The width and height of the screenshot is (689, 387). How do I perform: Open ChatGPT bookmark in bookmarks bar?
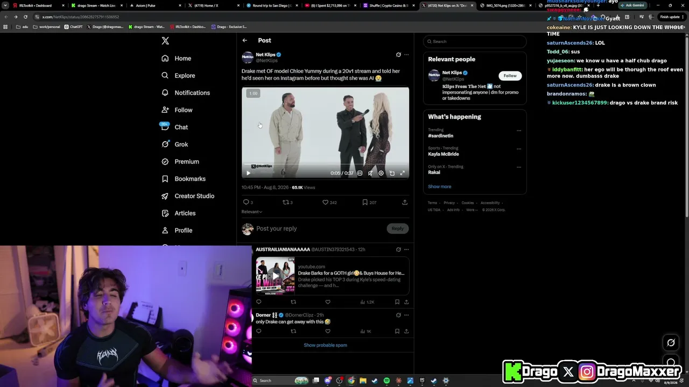click(74, 26)
